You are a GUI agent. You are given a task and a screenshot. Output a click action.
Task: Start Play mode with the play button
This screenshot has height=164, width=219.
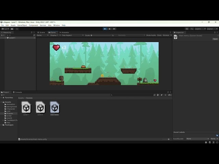point(105,29)
